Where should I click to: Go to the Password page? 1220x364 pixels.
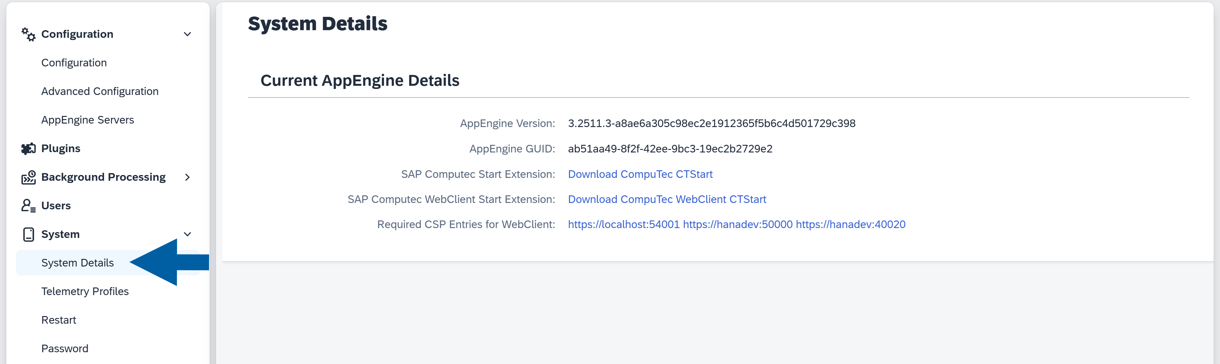coord(65,348)
